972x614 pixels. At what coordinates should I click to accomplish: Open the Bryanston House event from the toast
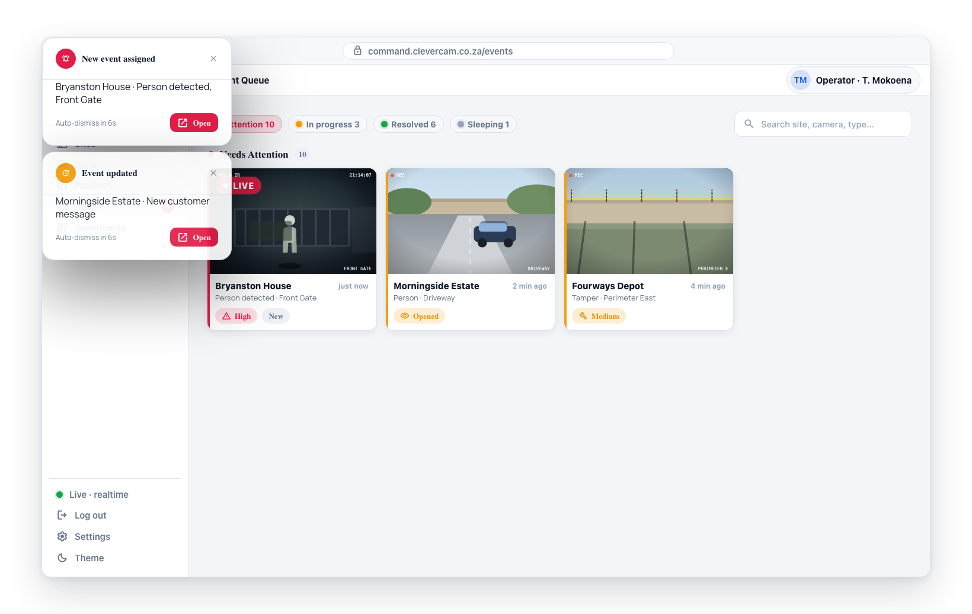coord(194,123)
